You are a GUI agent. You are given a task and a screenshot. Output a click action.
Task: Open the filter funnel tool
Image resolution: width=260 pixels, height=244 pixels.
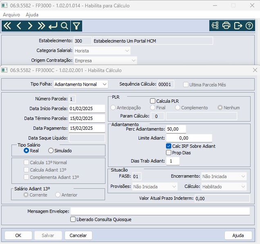coord(76,26)
